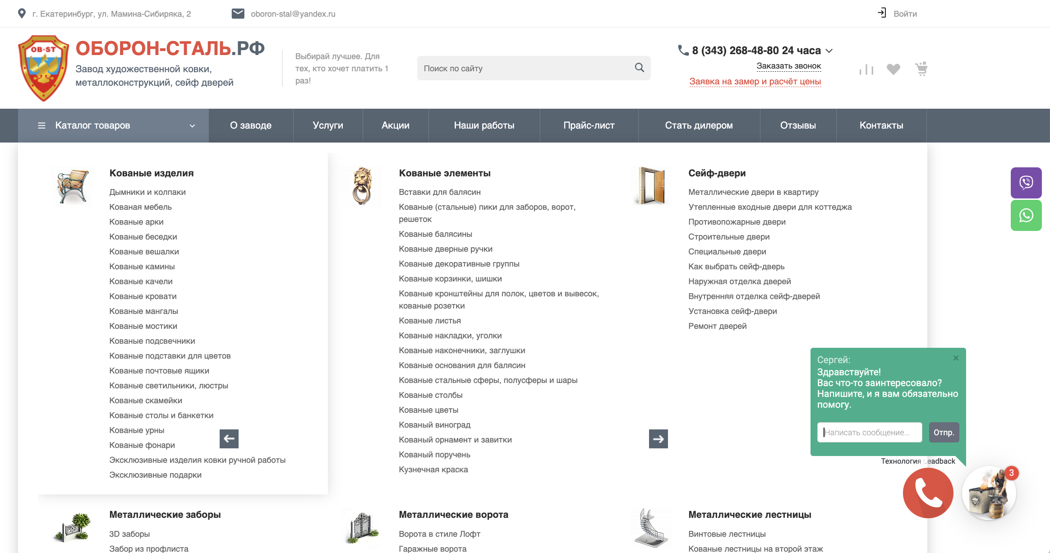Click the left arrow slider button
The height and width of the screenshot is (553, 1050).
[229, 439]
